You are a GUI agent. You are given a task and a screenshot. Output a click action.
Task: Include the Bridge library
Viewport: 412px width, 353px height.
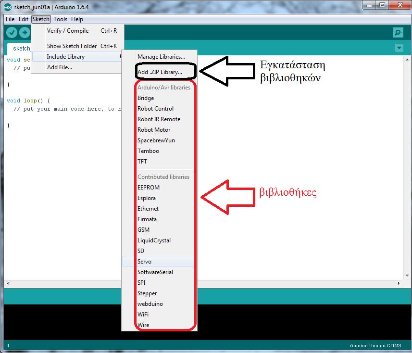tap(159, 98)
